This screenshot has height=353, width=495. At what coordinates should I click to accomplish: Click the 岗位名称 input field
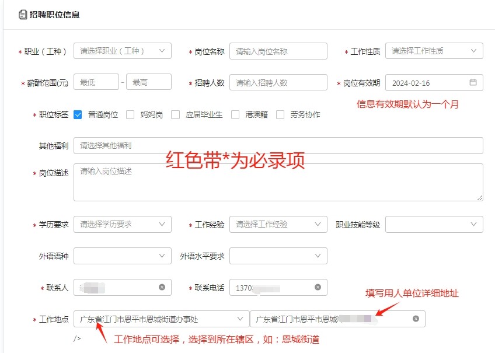click(x=278, y=51)
